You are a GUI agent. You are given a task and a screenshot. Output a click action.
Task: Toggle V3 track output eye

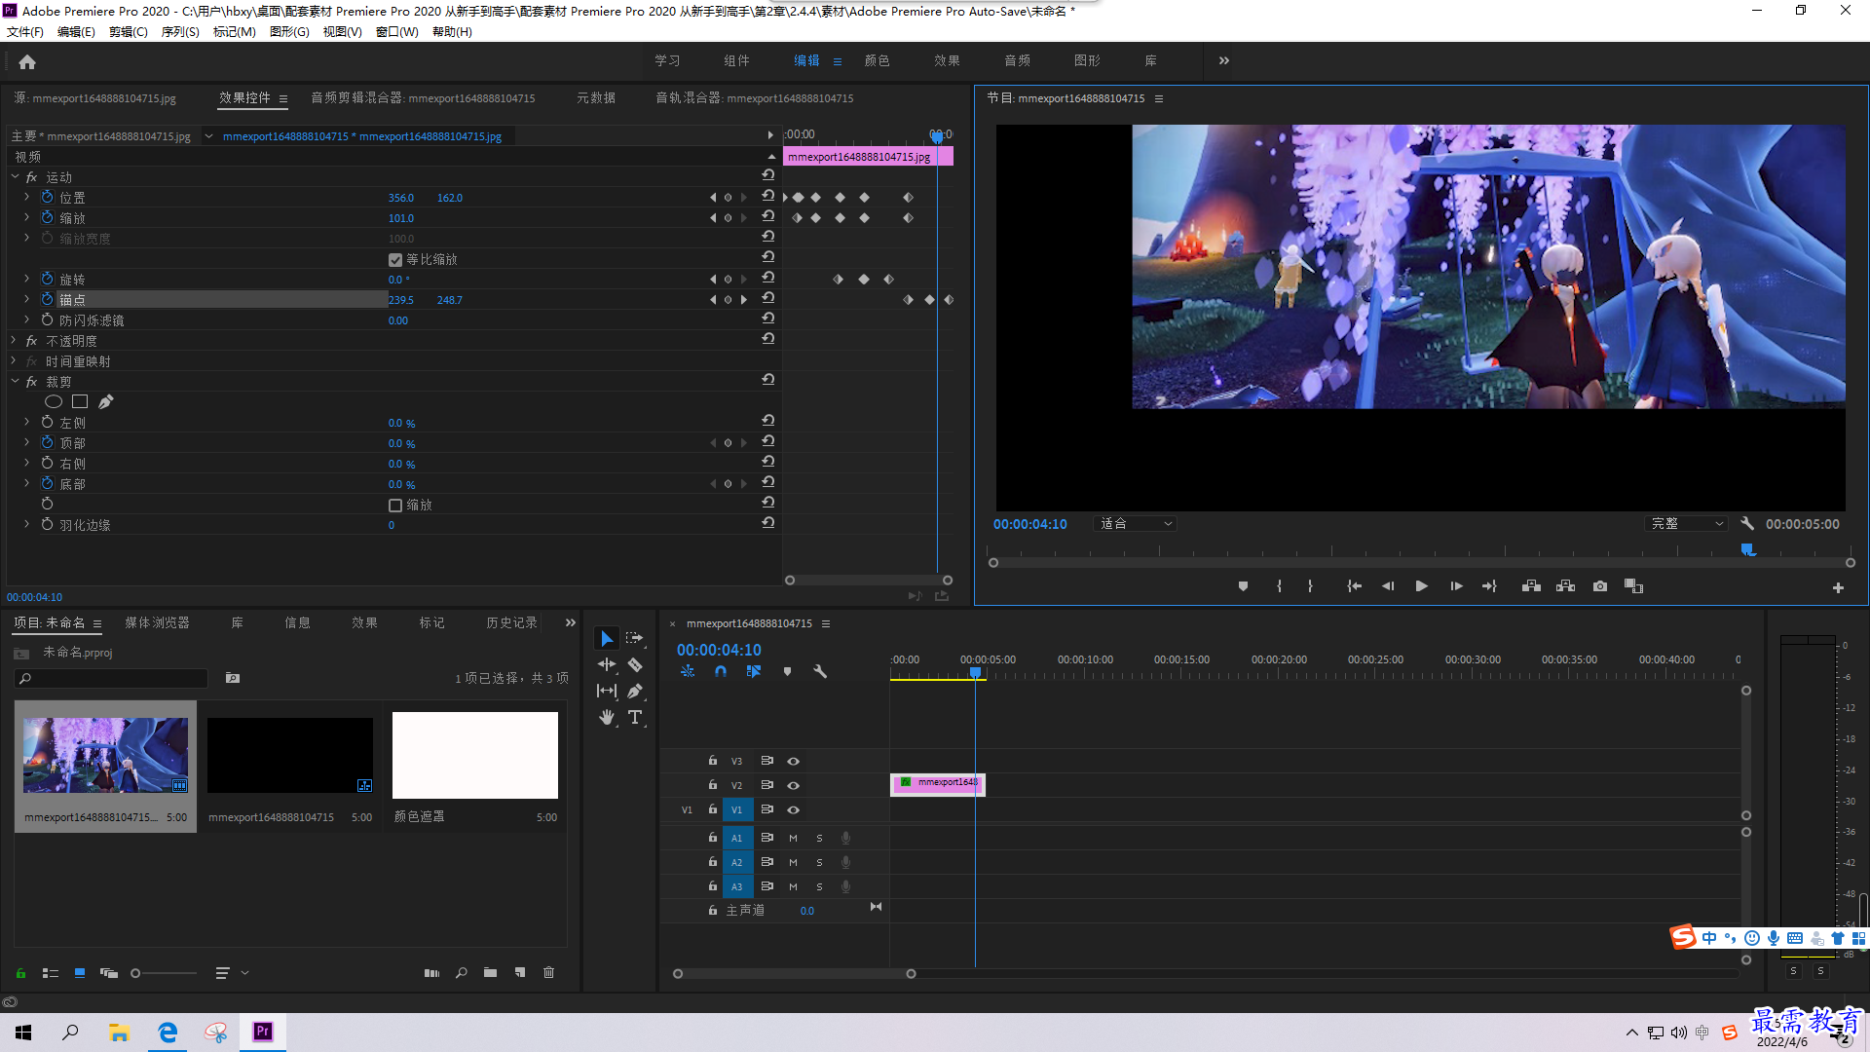[793, 761]
